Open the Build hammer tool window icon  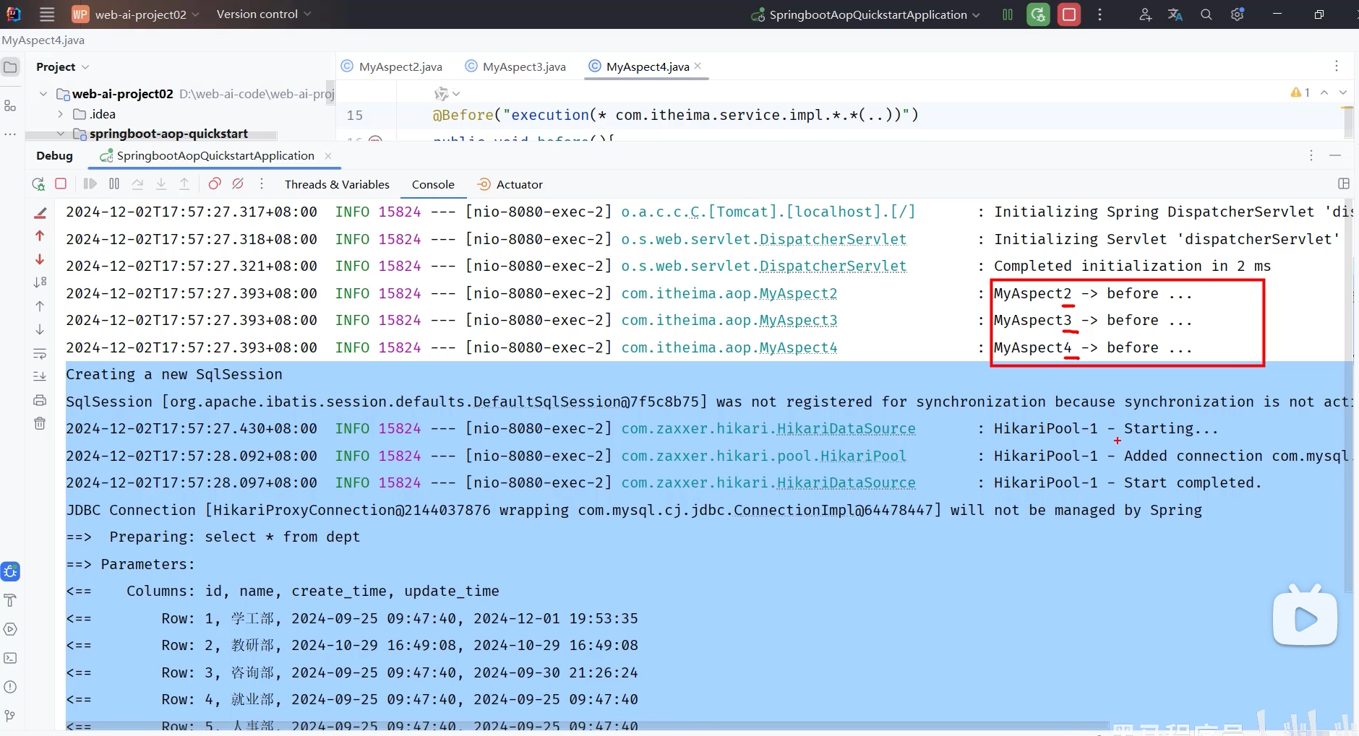pos(10,600)
